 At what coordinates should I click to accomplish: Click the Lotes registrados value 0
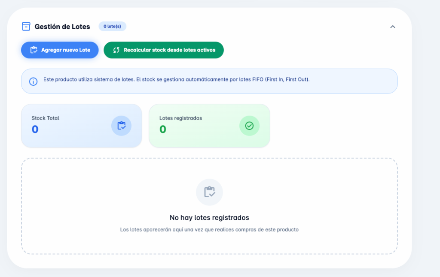[x=163, y=129]
